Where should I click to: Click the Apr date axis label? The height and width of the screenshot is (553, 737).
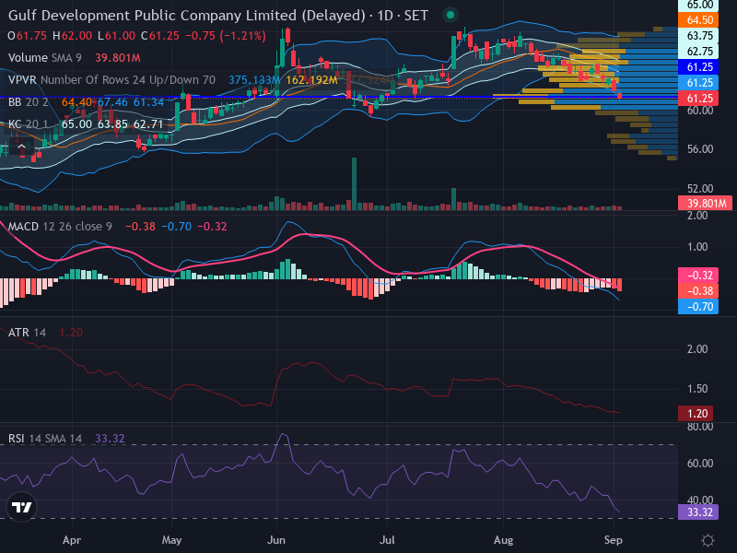72,540
